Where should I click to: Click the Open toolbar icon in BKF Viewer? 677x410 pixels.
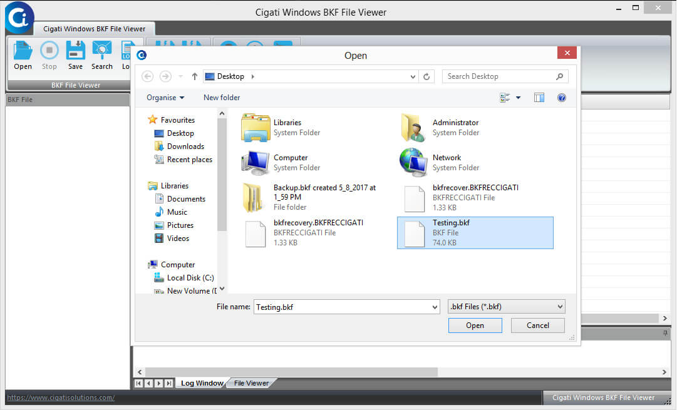pos(23,55)
